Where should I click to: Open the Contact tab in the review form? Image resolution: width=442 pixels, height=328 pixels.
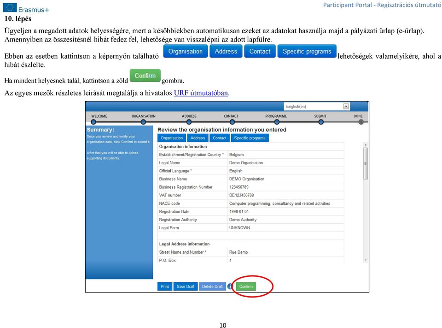click(219, 138)
